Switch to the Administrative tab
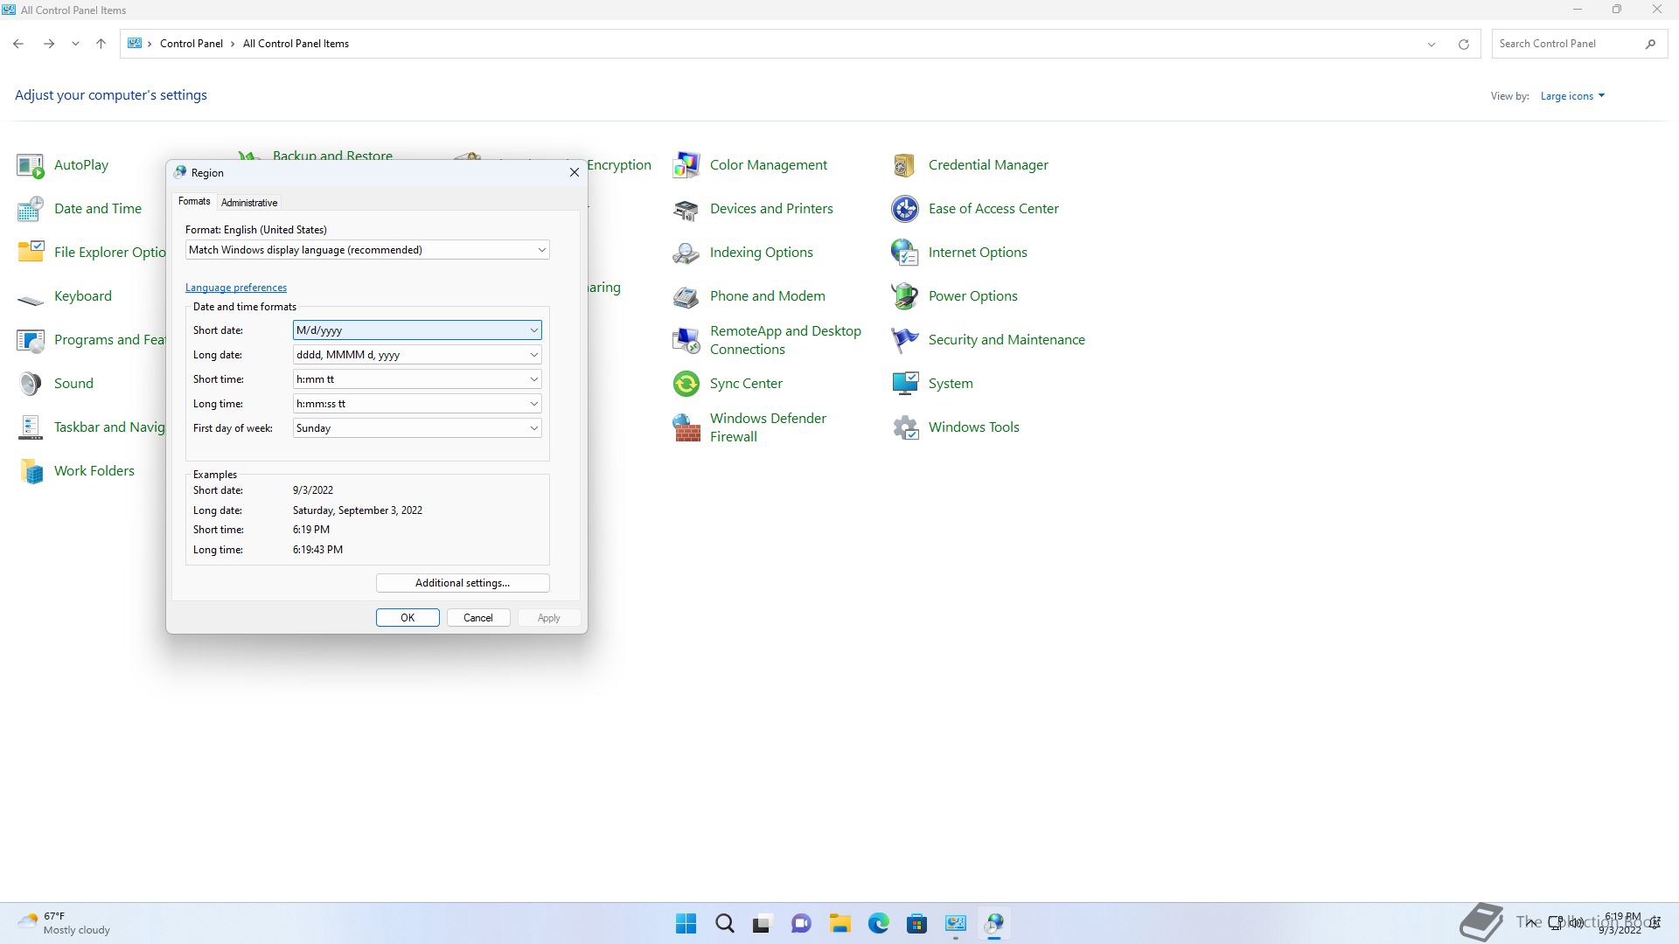This screenshot has height=944, width=1679. click(x=249, y=203)
